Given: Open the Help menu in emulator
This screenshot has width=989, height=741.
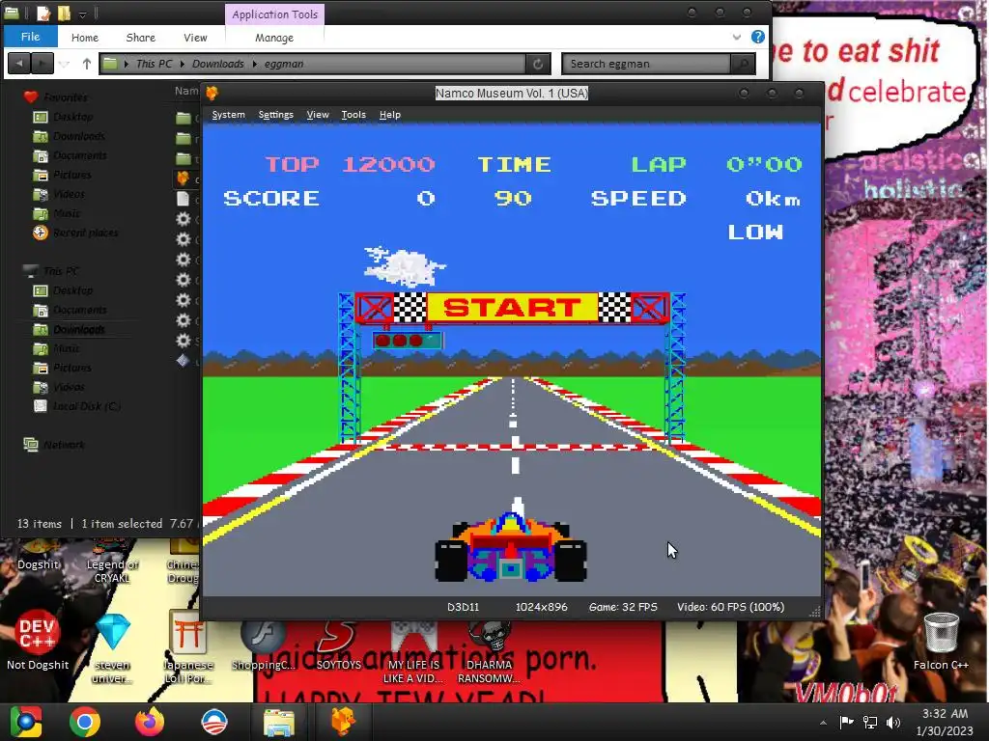Looking at the screenshot, I should point(390,115).
